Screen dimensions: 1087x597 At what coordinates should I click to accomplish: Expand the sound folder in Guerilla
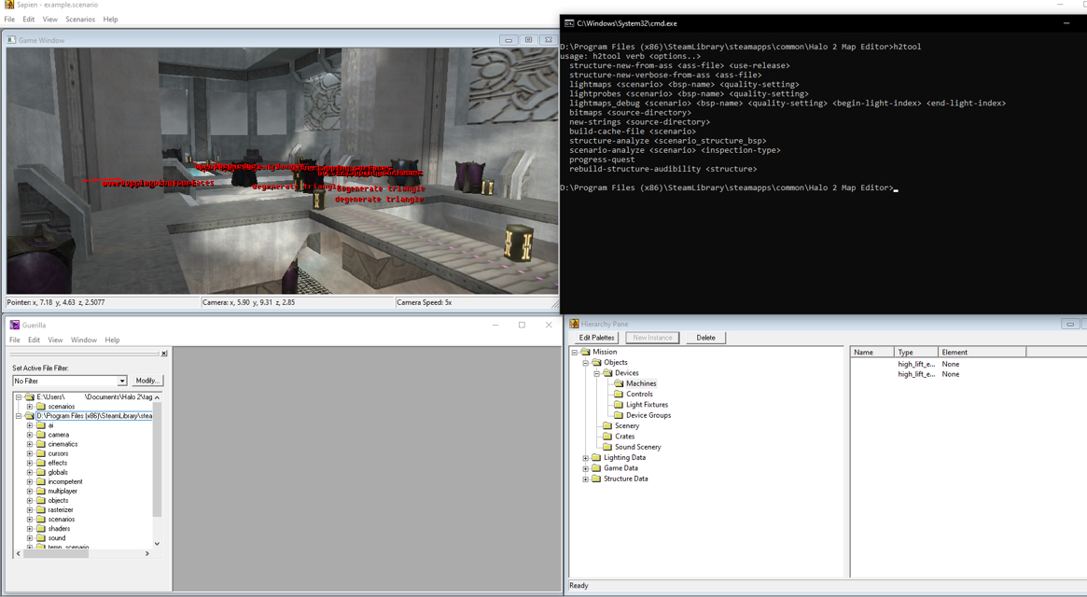coord(30,538)
